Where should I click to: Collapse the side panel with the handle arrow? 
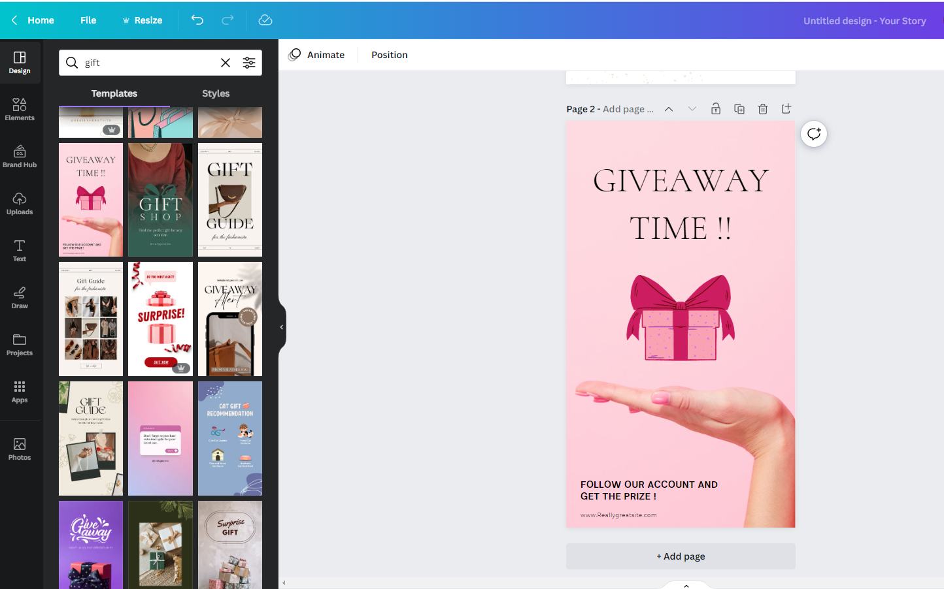click(282, 327)
